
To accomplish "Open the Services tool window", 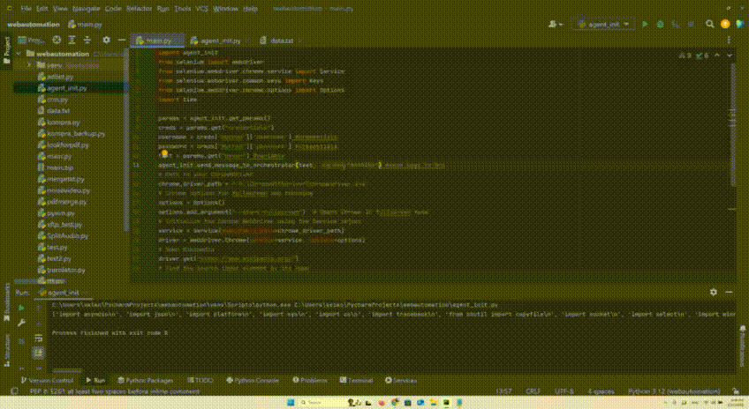I will click(x=401, y=381).
